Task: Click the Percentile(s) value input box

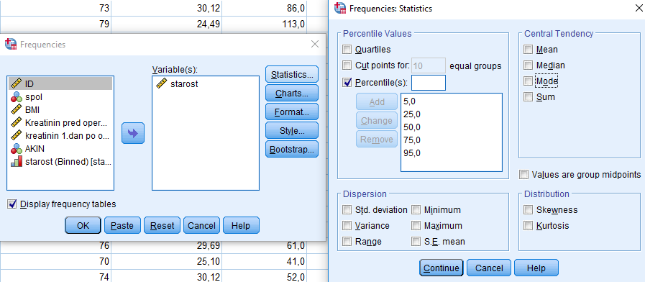Action: (429, 82)
